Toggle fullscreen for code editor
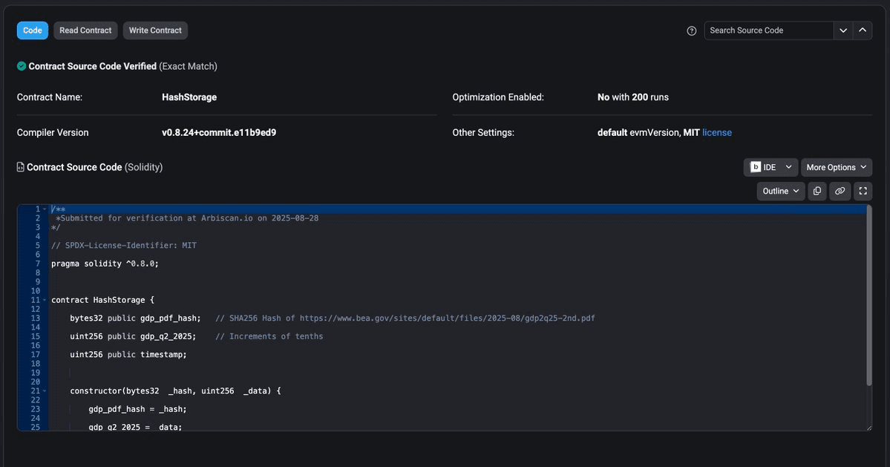 863,192
